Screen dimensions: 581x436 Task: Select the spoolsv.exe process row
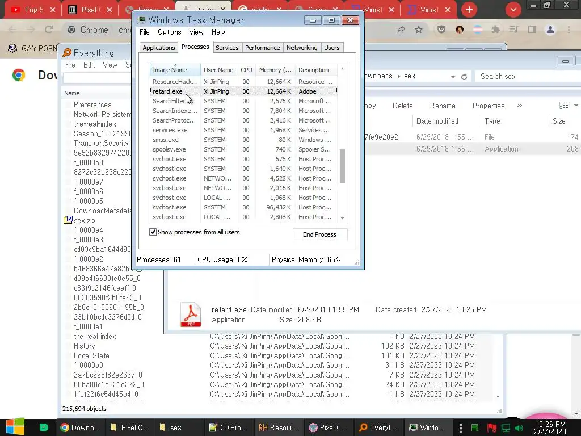pyautogui.click(x=243, y=149)
